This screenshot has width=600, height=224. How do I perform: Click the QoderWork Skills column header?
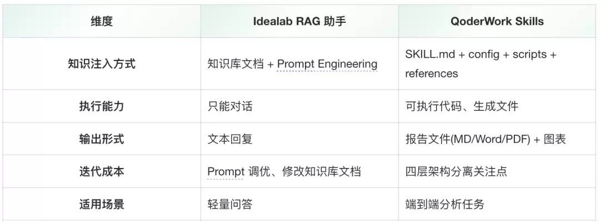click(497, 22)
